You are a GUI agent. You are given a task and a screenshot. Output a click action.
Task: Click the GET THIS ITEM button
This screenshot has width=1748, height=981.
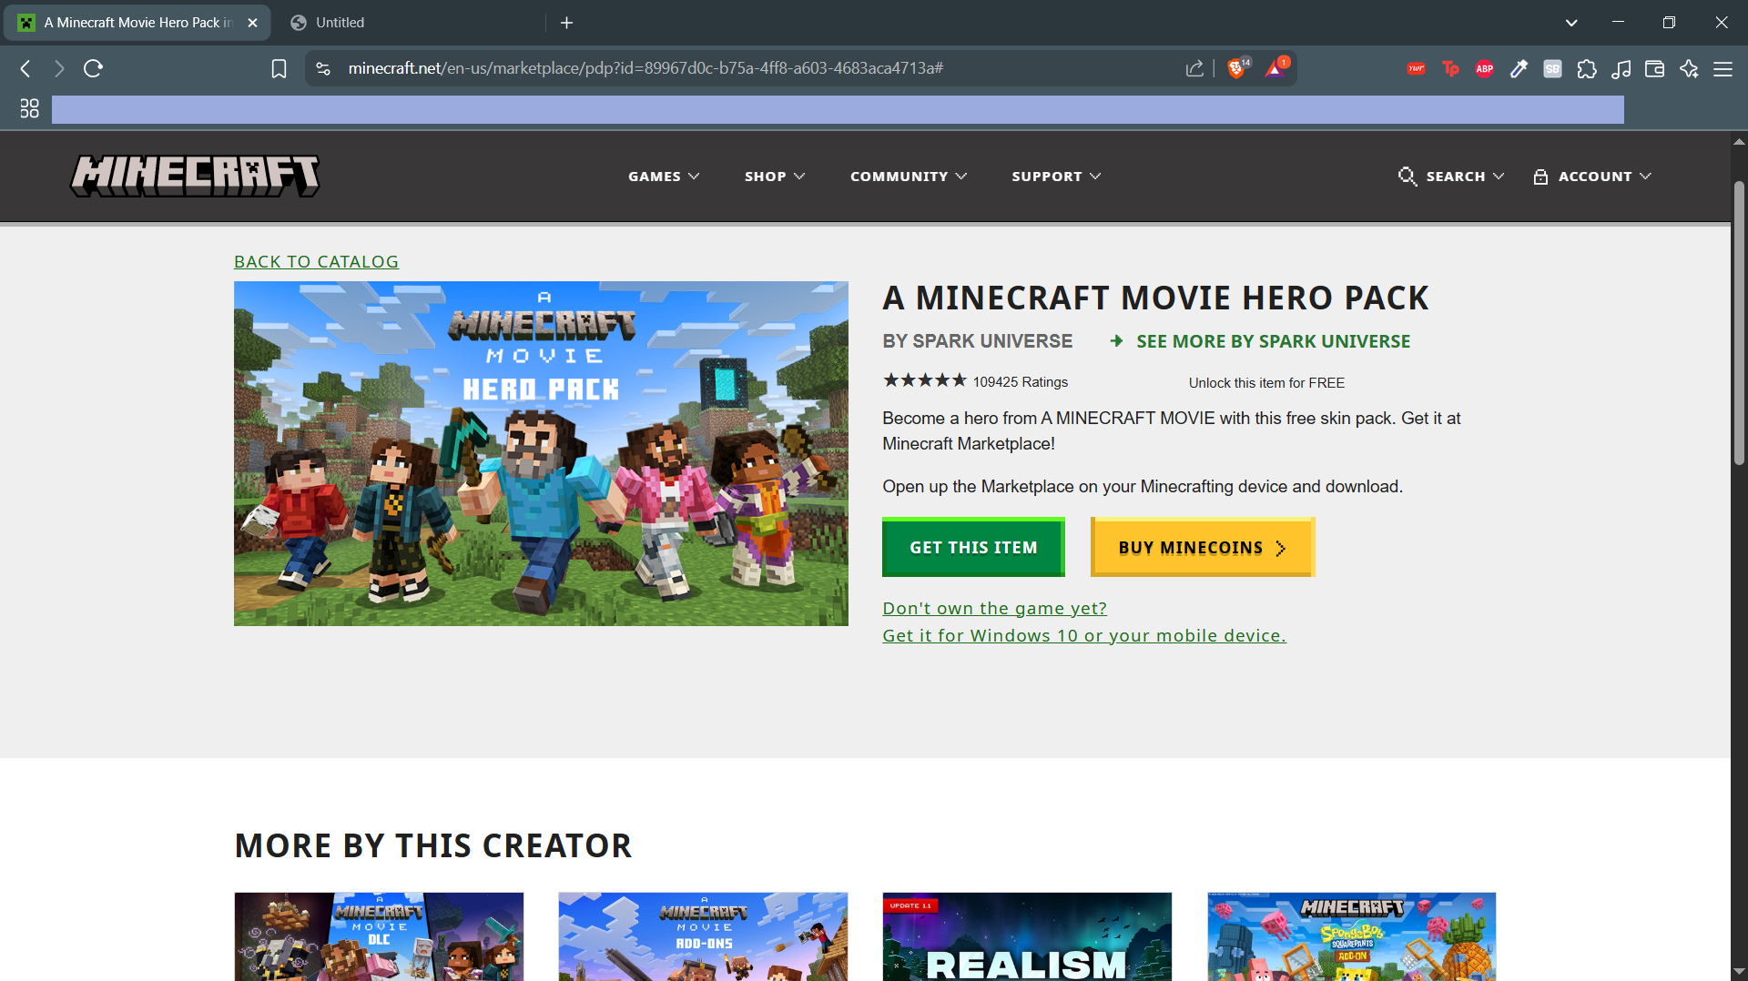973,547
